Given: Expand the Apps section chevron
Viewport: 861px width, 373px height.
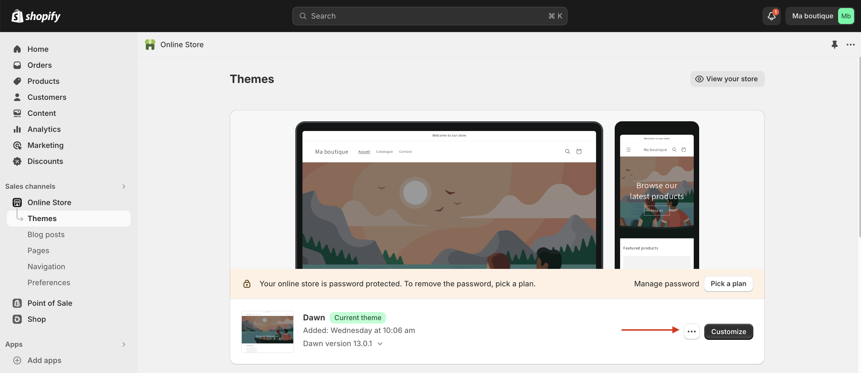Looking at the screenshot, I should coord(124,344).
